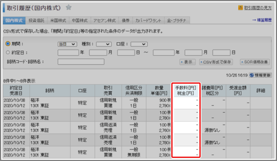Click the favorite star icon beside 取引履歴(国内株式)

click(68, 7)
